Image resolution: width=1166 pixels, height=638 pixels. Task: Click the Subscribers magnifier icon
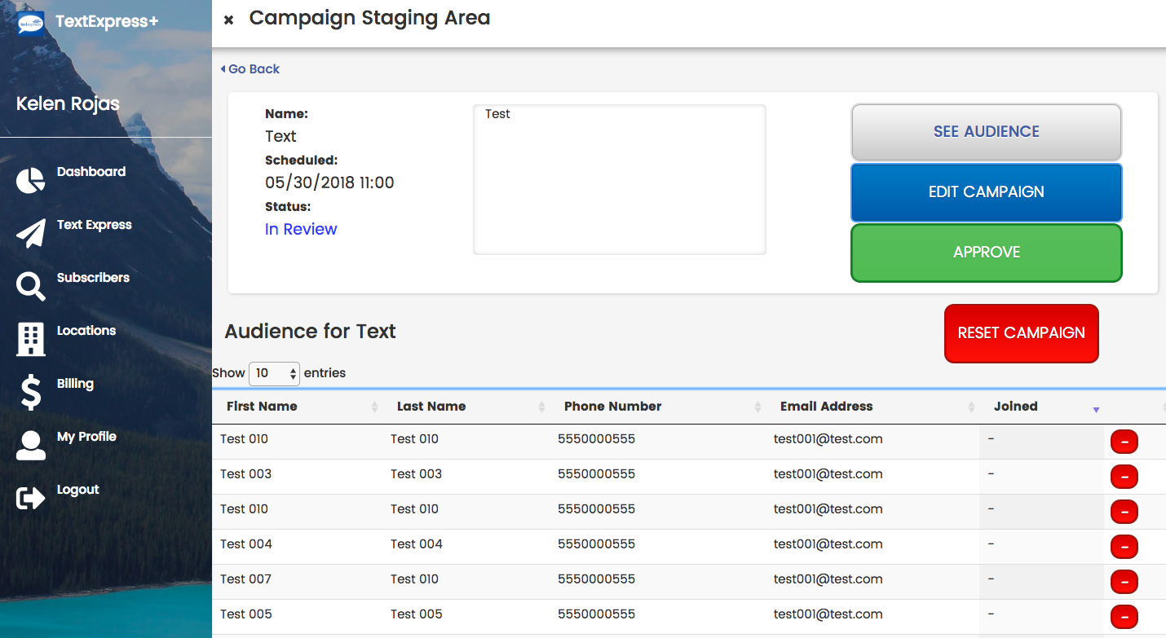click(30, 287)
